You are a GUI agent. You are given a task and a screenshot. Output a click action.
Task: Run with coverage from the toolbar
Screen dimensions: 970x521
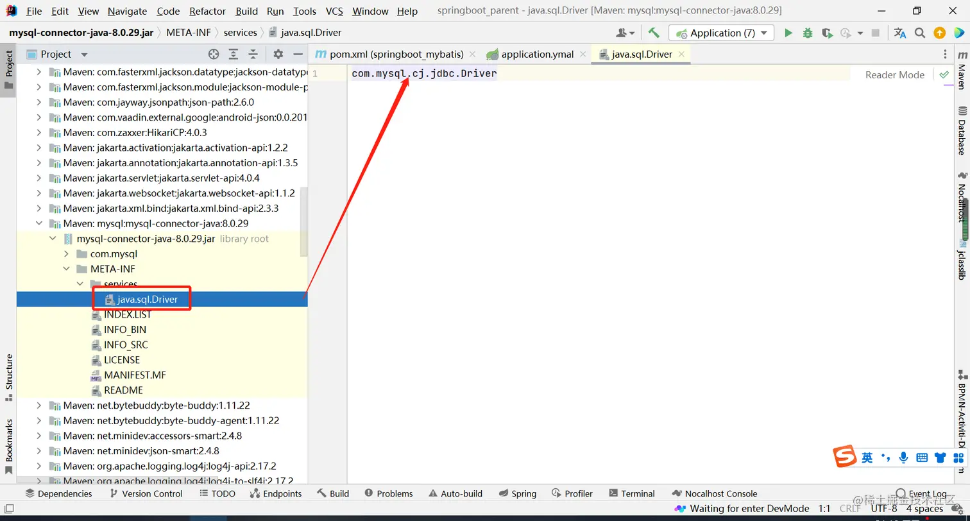[x=827, y=33]
